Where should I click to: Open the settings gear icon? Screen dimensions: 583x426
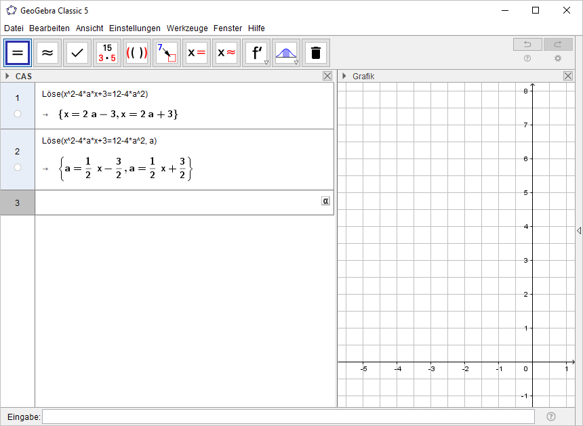coord(557,59)
